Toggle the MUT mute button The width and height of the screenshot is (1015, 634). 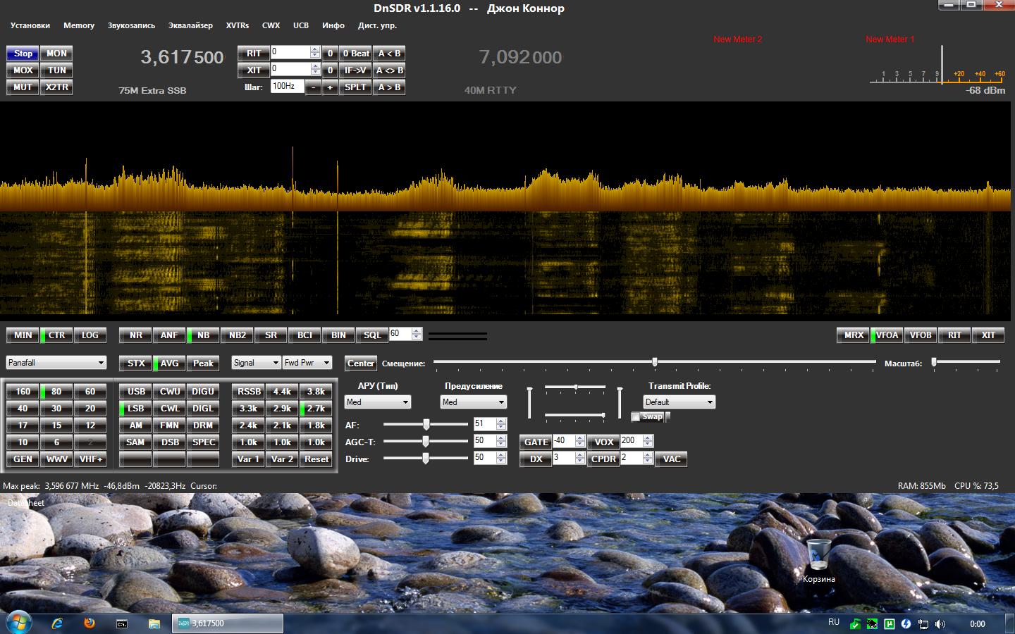[x=23, y=87]
